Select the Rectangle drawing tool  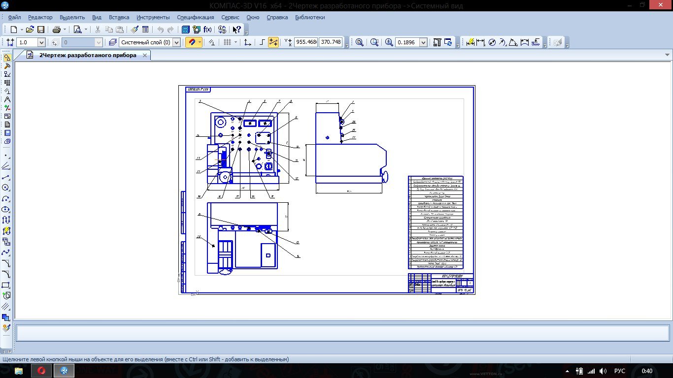pos(6,285)
